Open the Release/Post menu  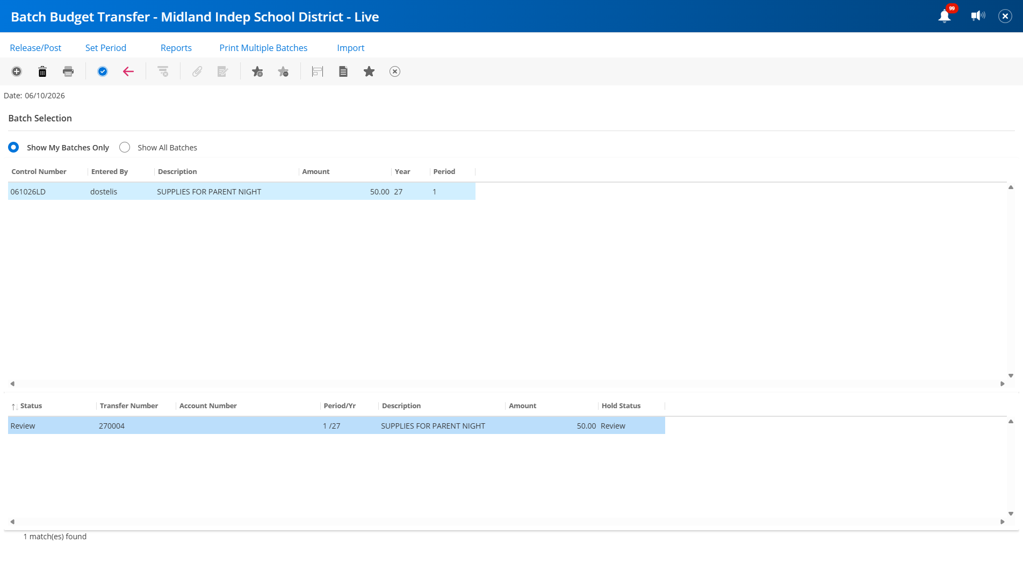tap(35, 48)
